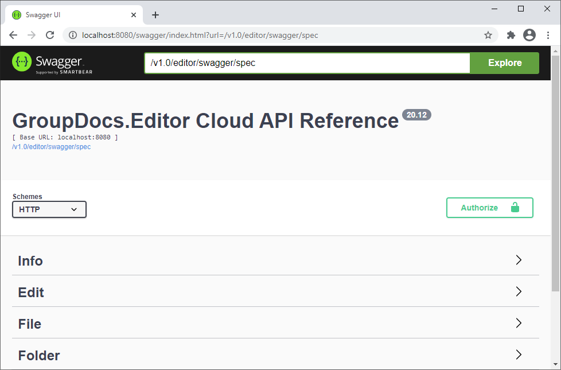The image size is (561, 370).
Task: Open the /v1.0/editor/swagger/spec link
Action: 52,147
